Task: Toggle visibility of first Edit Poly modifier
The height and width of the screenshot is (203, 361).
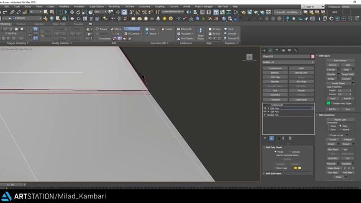Action: (x=265, y=108)
